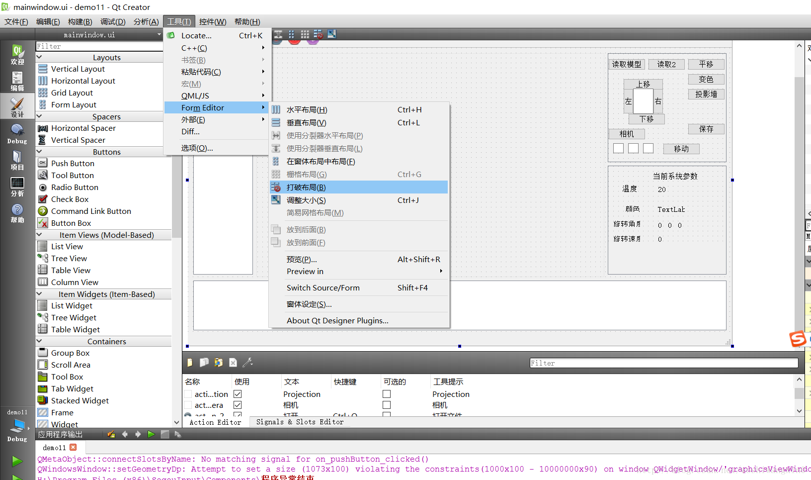Image resolution: width=811 pixels, height=480 pixels.
Task: Click 平移 button in form
Action: tap(706, 64)
